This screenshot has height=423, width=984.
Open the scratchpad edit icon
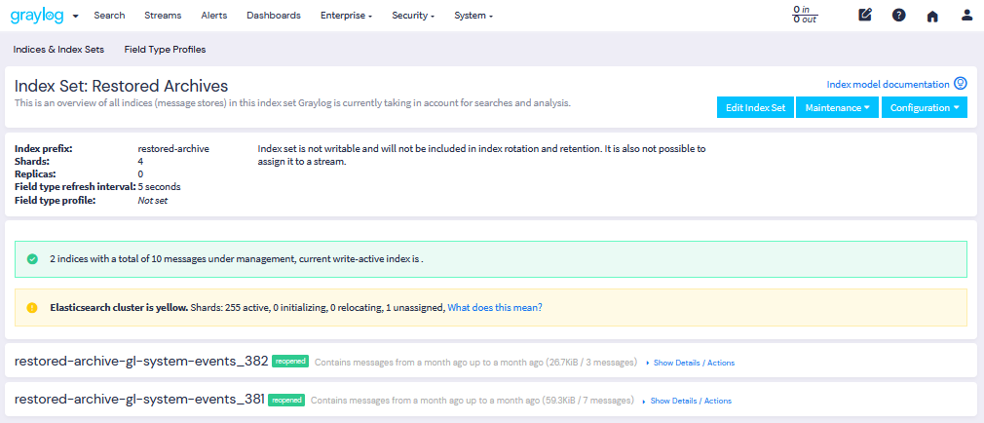click(864, 16)
